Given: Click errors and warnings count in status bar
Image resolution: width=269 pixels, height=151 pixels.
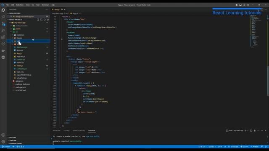Looking at the screenshot, I should [x=20, y=147].
